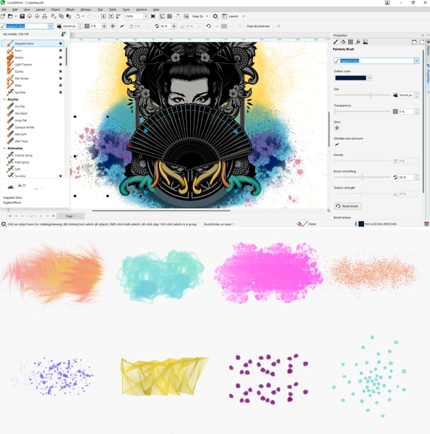Click the Undo arrow icon
Screen dimensions: 430x434
click(x=78, y=17)
